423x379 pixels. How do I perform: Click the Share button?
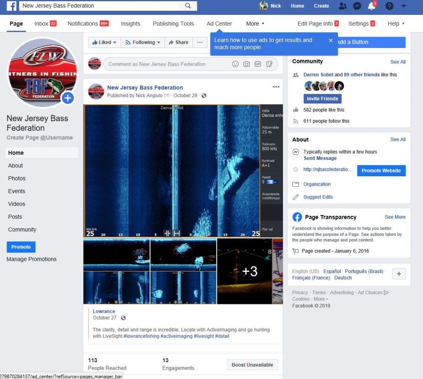(178, 43)
